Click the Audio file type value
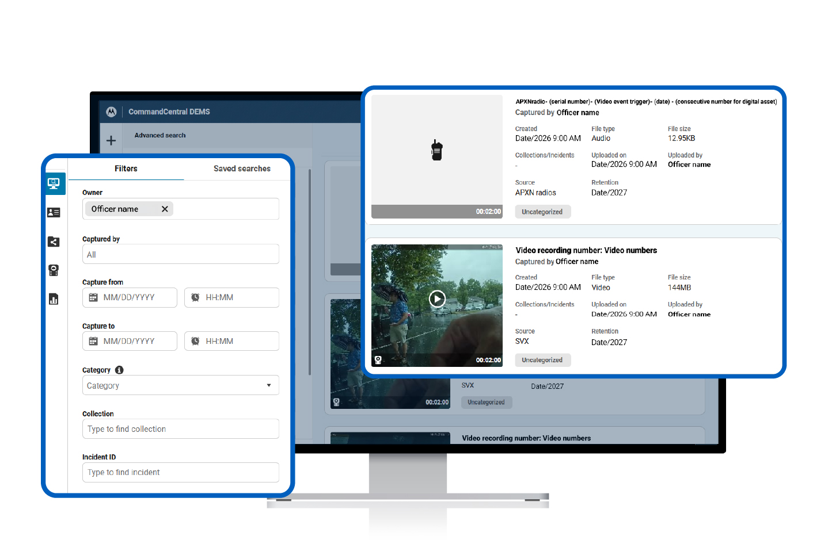 [x=601, y=138]
